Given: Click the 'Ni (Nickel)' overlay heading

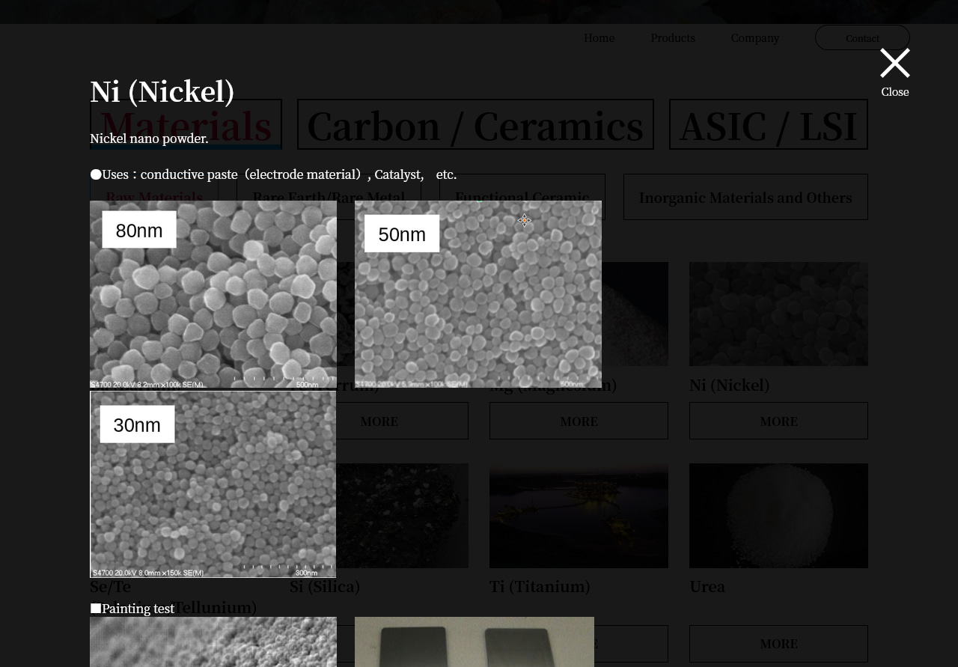Looking at the screenshot, I should (x=162, y=92).
